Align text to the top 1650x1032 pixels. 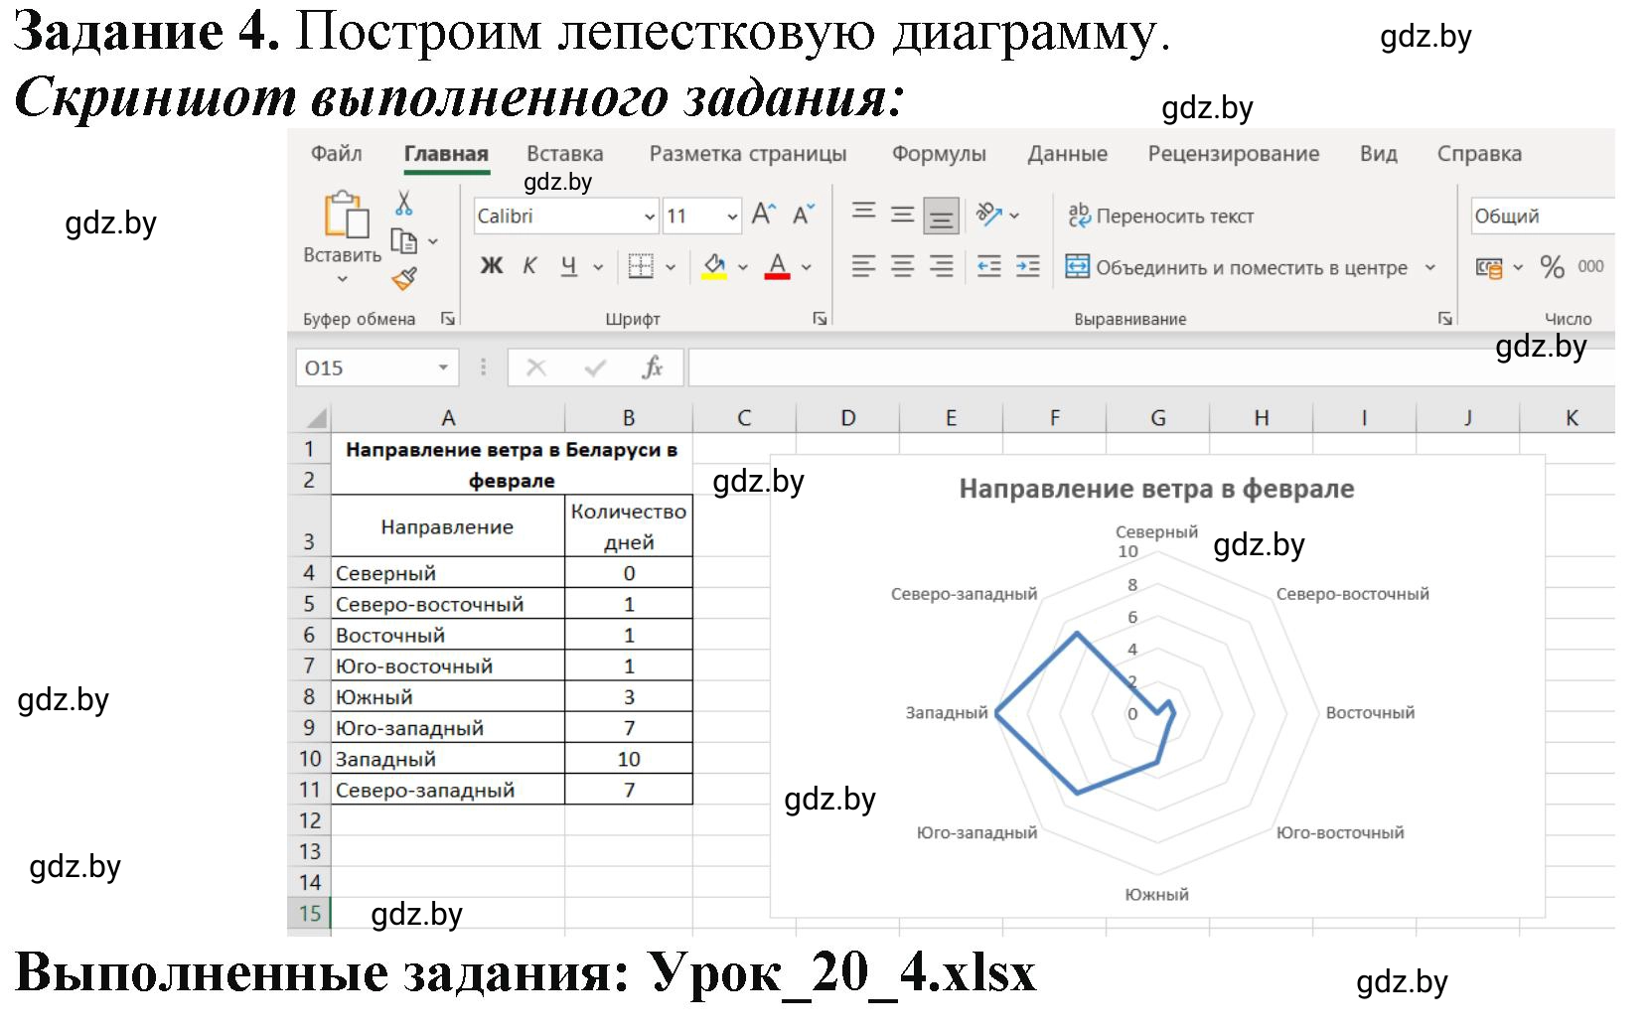click(x=864, y=214)
